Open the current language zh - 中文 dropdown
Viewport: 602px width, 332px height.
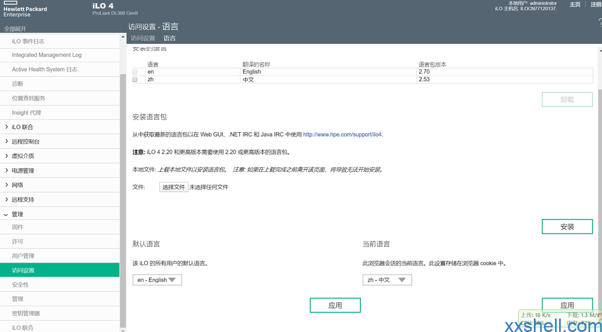[387, 280]
